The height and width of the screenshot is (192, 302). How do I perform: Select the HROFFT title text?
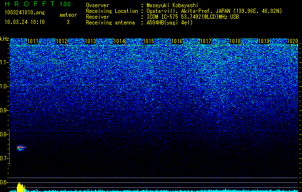click(x=30, y=4)
